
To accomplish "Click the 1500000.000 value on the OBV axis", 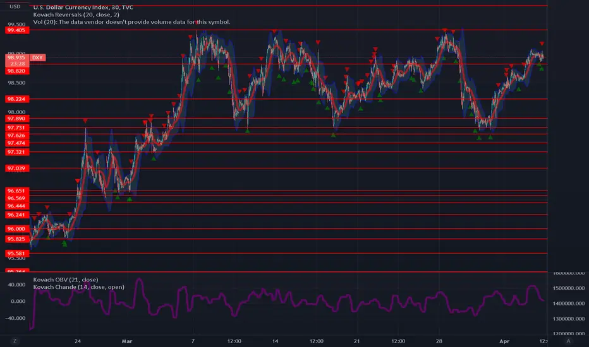I will tap(569, 288).
